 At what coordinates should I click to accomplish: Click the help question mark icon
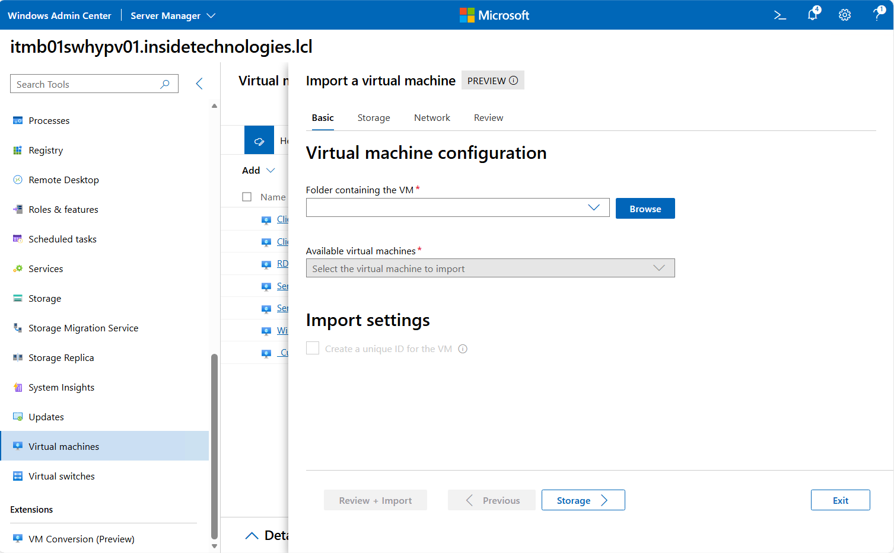point(877,15)
